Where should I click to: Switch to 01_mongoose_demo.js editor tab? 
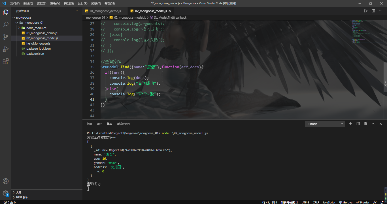click(105, 11)
